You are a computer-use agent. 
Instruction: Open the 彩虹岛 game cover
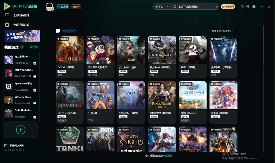coord(223,95)
